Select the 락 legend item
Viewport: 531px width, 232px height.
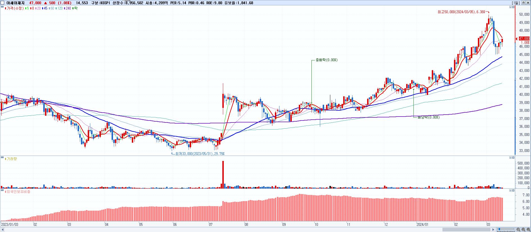[75, 8]
